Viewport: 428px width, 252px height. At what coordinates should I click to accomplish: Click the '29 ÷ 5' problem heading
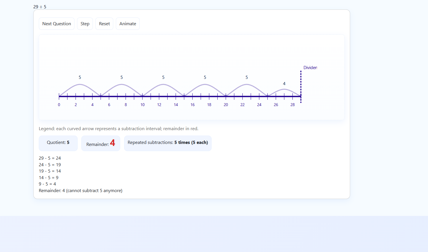40,7
